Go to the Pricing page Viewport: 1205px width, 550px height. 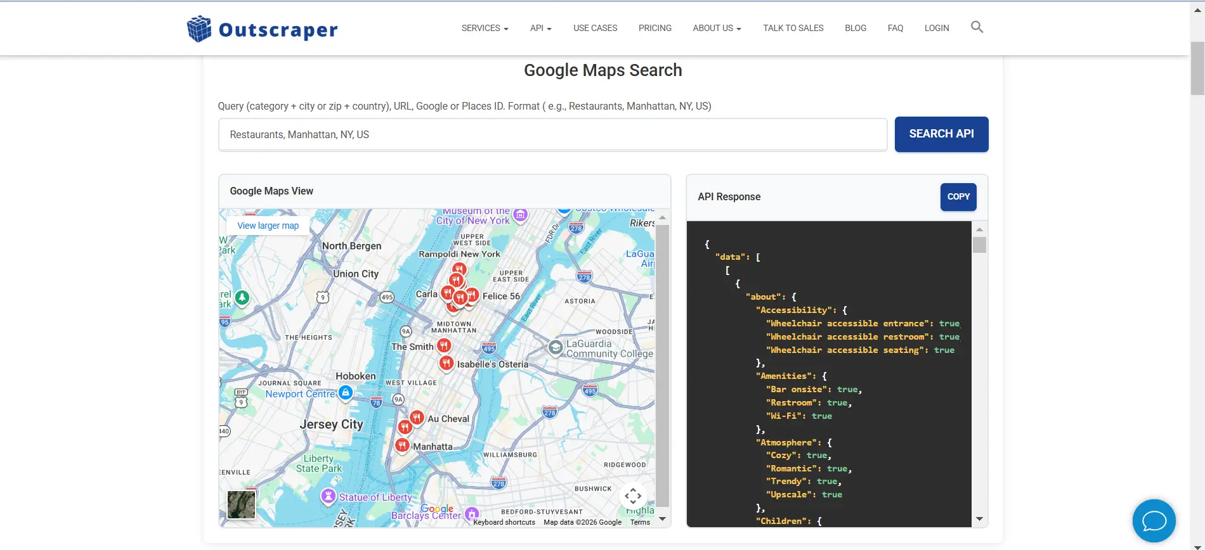[655, 28]
